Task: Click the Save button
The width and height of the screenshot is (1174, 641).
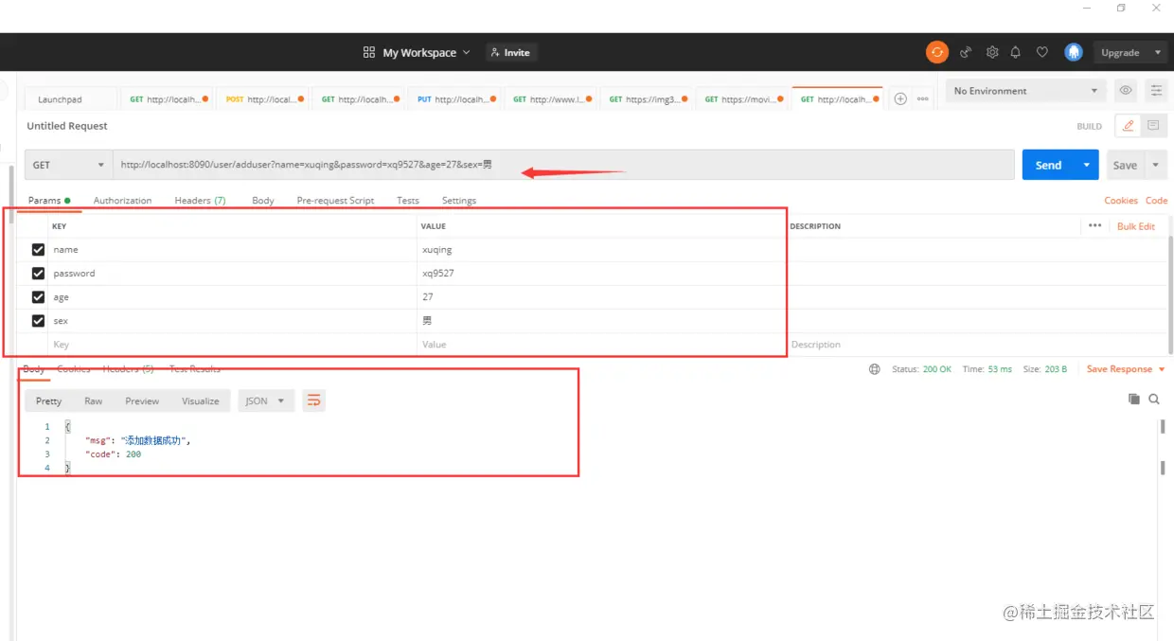Action: 1125,165
